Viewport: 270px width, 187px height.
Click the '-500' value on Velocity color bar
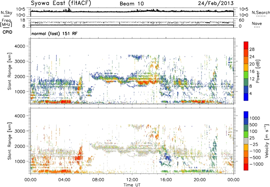[255, 158]
